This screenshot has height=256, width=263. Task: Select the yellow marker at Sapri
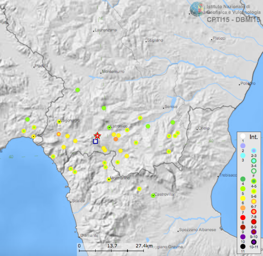coord(33,137)
